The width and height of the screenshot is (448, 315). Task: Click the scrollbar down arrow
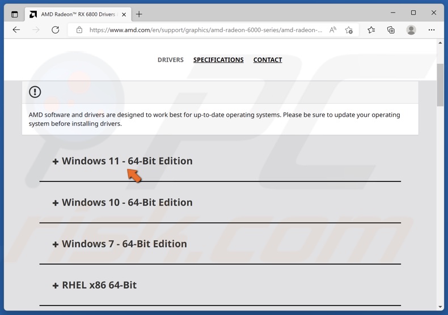point(440,307)
